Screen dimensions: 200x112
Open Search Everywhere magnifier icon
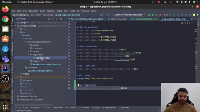tap(190, 15)
